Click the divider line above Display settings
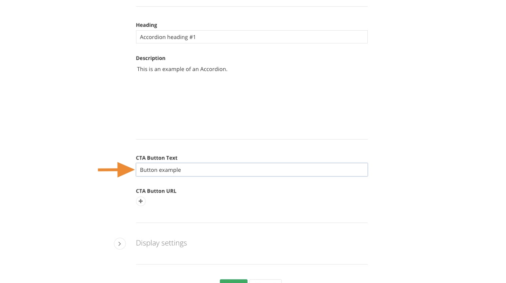This screenshot has height=283, width=506. point(251,222)
